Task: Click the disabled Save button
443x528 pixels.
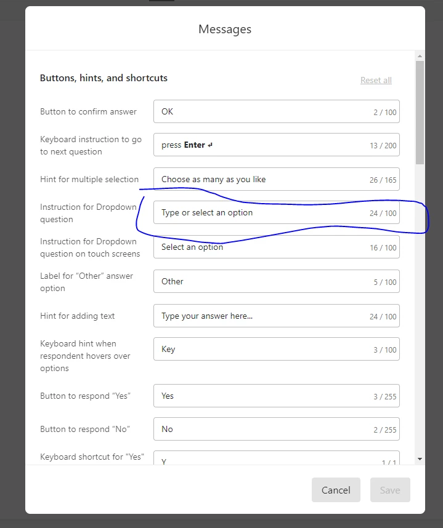Action: 390,490
